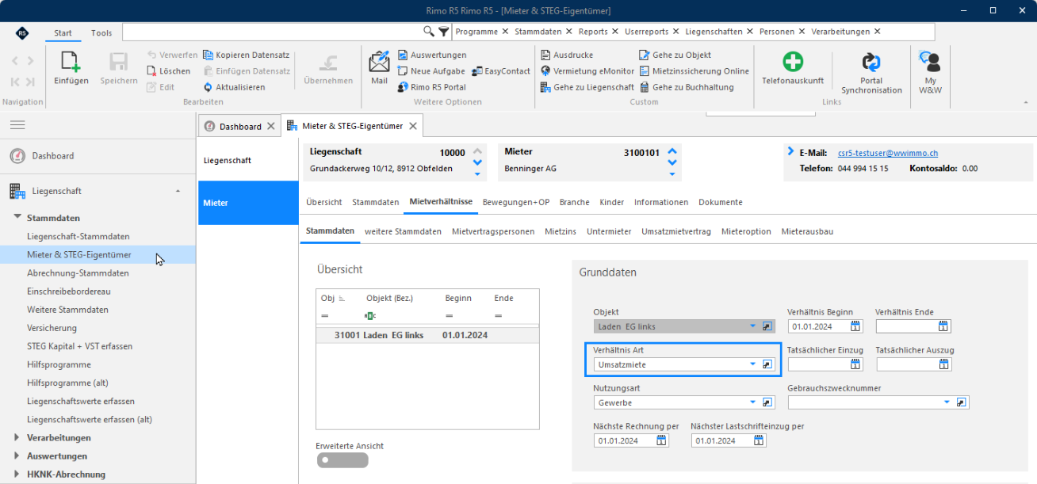The image size is (1037, 484).
Task: Expand the Verarbeitungen tree node
Action: 17,437
